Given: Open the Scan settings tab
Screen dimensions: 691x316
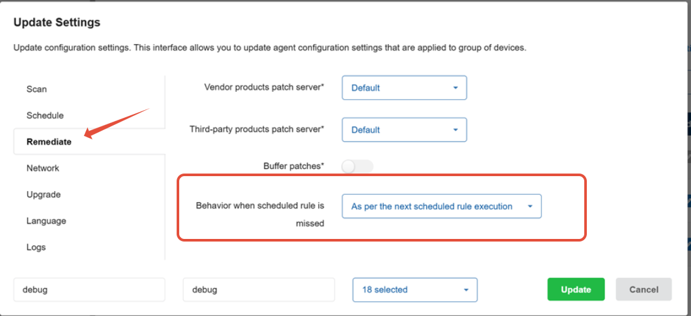Looking at the screenshot, I should [37, 89].
